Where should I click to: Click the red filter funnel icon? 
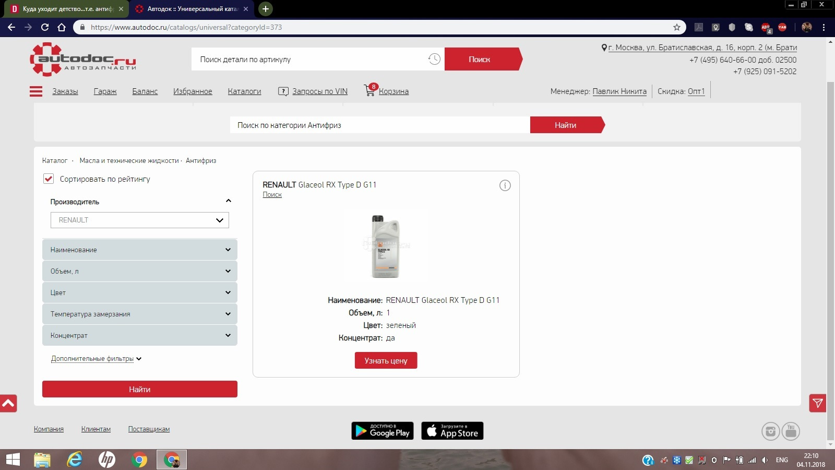tap(817, 403)
